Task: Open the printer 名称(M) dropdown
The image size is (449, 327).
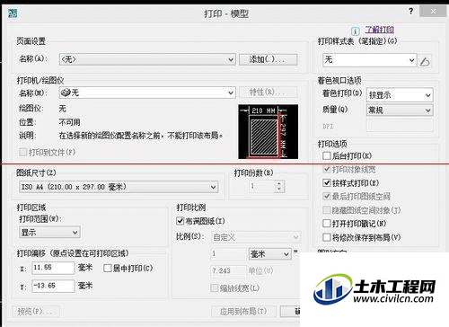Action: click(147, 93)
